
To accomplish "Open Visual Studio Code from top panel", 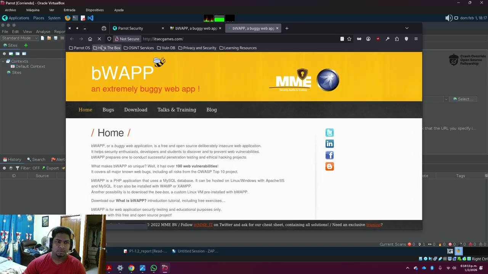I will click(90, 18).
